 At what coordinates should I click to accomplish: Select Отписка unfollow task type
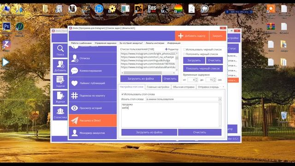93,58
